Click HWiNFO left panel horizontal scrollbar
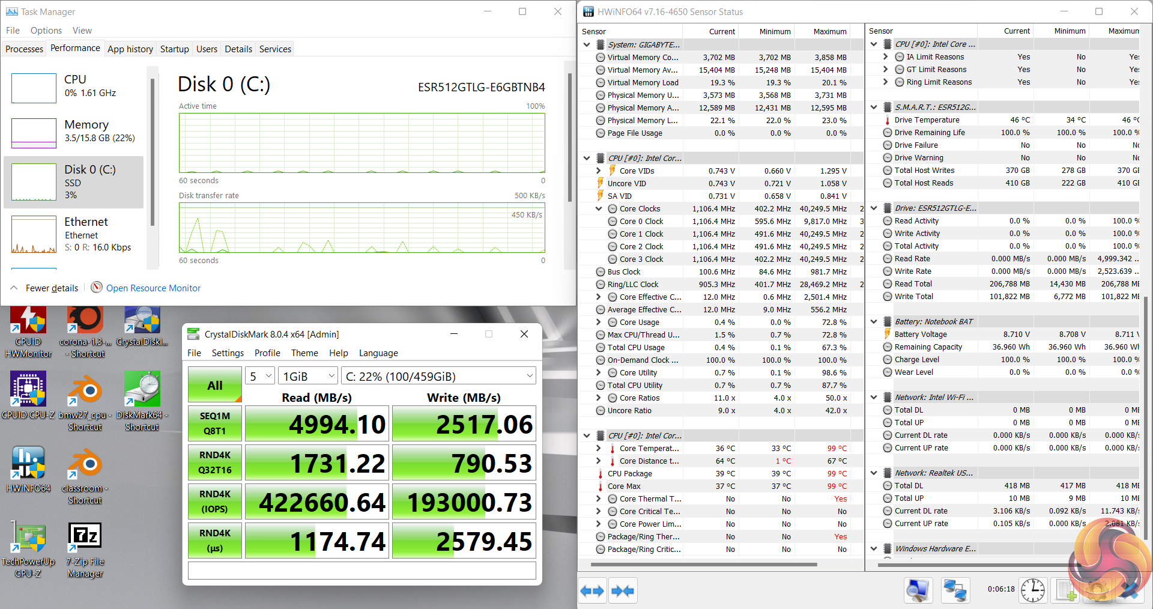The image size is (1153, 609). coord(704,565)
